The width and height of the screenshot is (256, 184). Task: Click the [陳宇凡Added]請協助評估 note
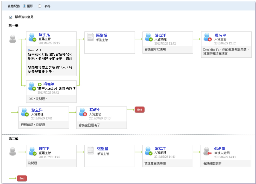(x=56, y=88)
